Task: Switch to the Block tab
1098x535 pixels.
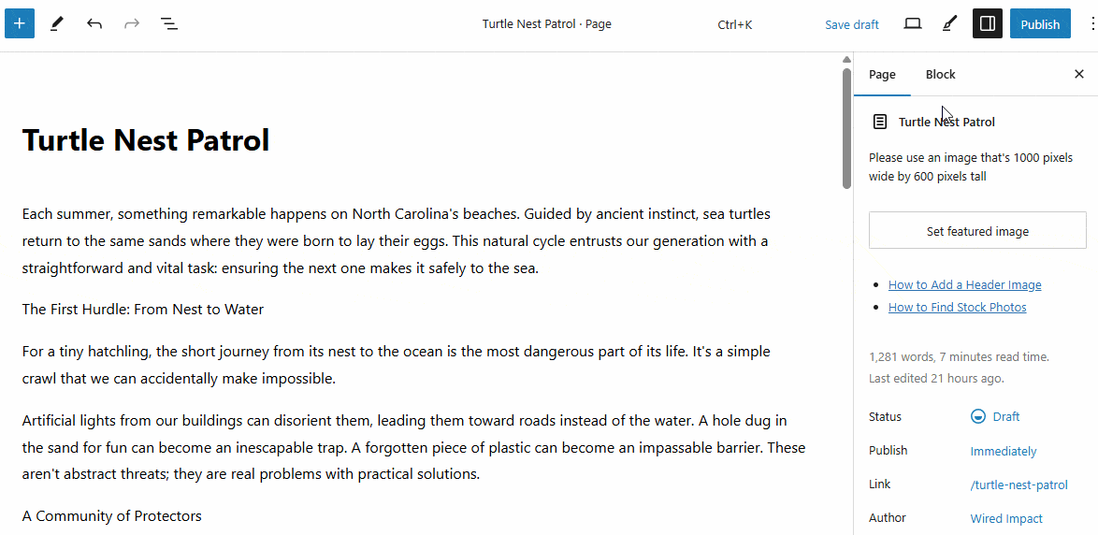Action: click(941, 74)
